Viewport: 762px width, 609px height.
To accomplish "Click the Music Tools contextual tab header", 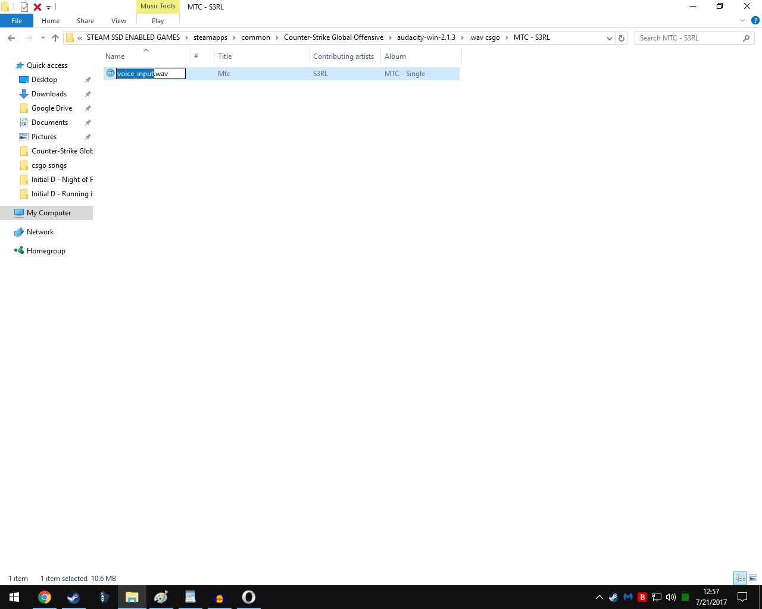I will pyautogui.click(x=158, y=7).
